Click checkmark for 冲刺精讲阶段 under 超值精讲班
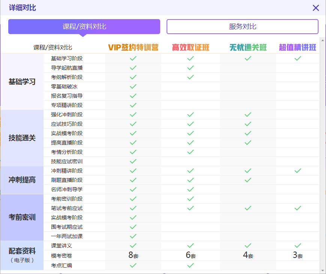This screenshot has width=326, height=274. click(x=297, y=171)
